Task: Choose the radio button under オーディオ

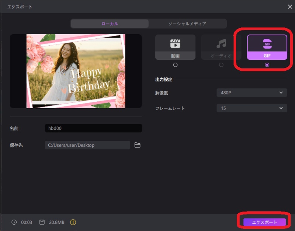Action: tap(221, 65)
